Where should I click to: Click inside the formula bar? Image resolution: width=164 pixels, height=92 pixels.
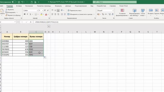pos(98,22)
